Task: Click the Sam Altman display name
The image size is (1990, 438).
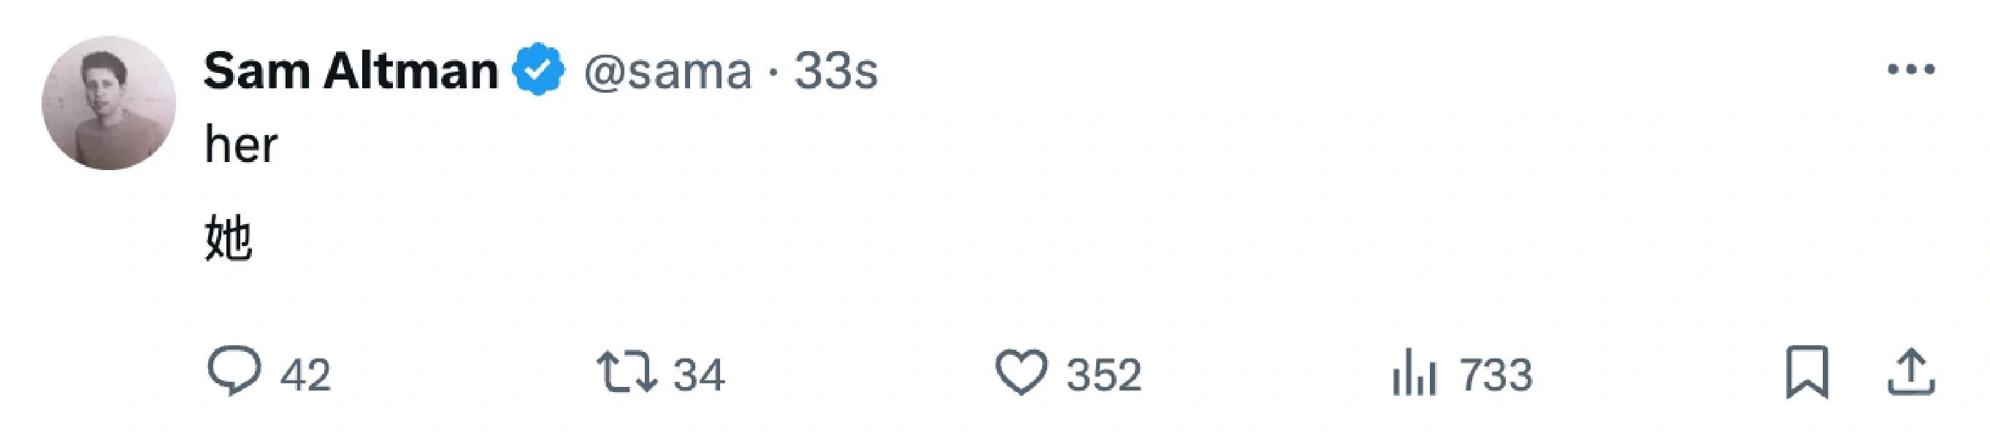Action: click(x=351, y=71)
